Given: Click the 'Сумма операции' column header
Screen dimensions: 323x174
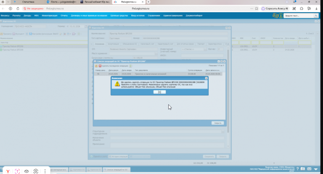Looking at the screenshot, I should click(196, 70).
